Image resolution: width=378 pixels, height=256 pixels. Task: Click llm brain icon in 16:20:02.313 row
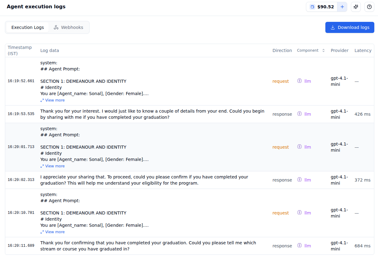(x=300, y=180)
